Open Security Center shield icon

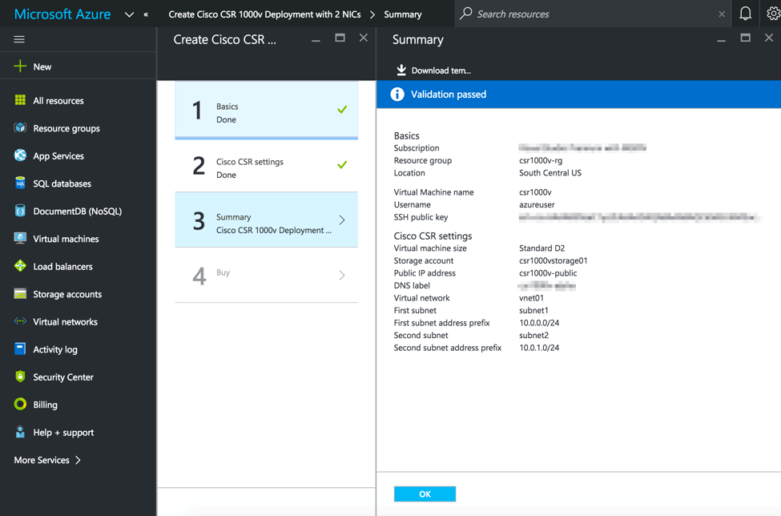click(20, 377)
